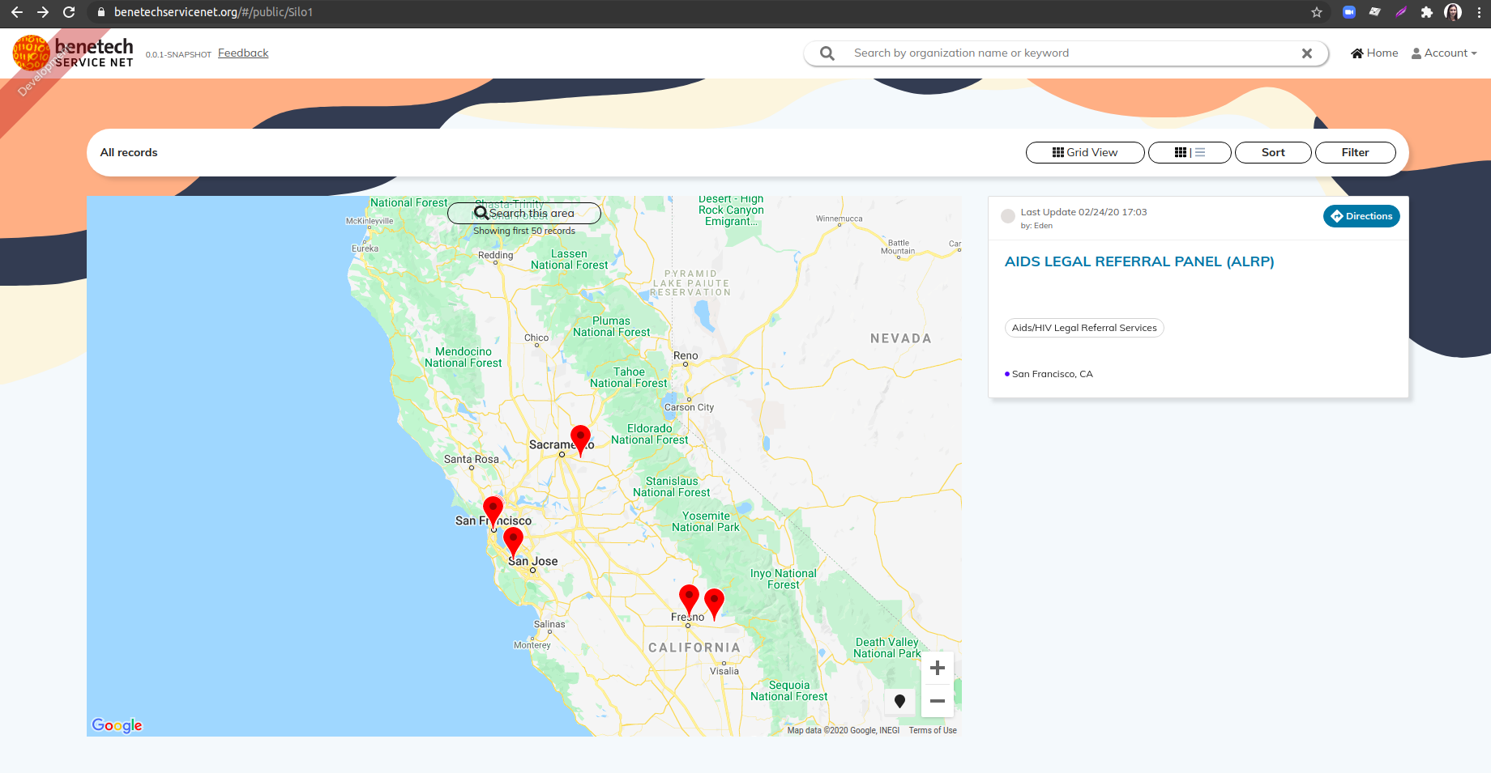1491x773 pixels.
Task: Zoom out using the map minus icon
Action: click(937, 701)
